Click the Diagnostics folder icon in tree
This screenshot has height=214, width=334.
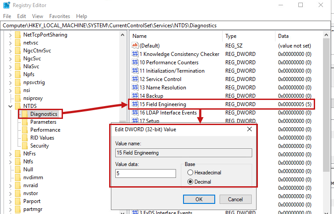[x=24, y=114]
